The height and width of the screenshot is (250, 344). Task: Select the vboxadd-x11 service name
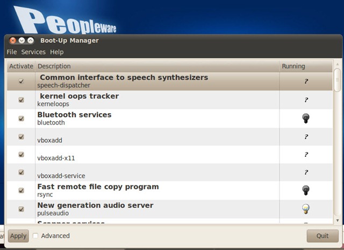click(56, 158)
